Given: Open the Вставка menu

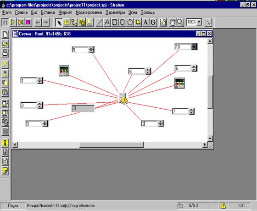Looking at the screenshot, I should coord(48,12).
